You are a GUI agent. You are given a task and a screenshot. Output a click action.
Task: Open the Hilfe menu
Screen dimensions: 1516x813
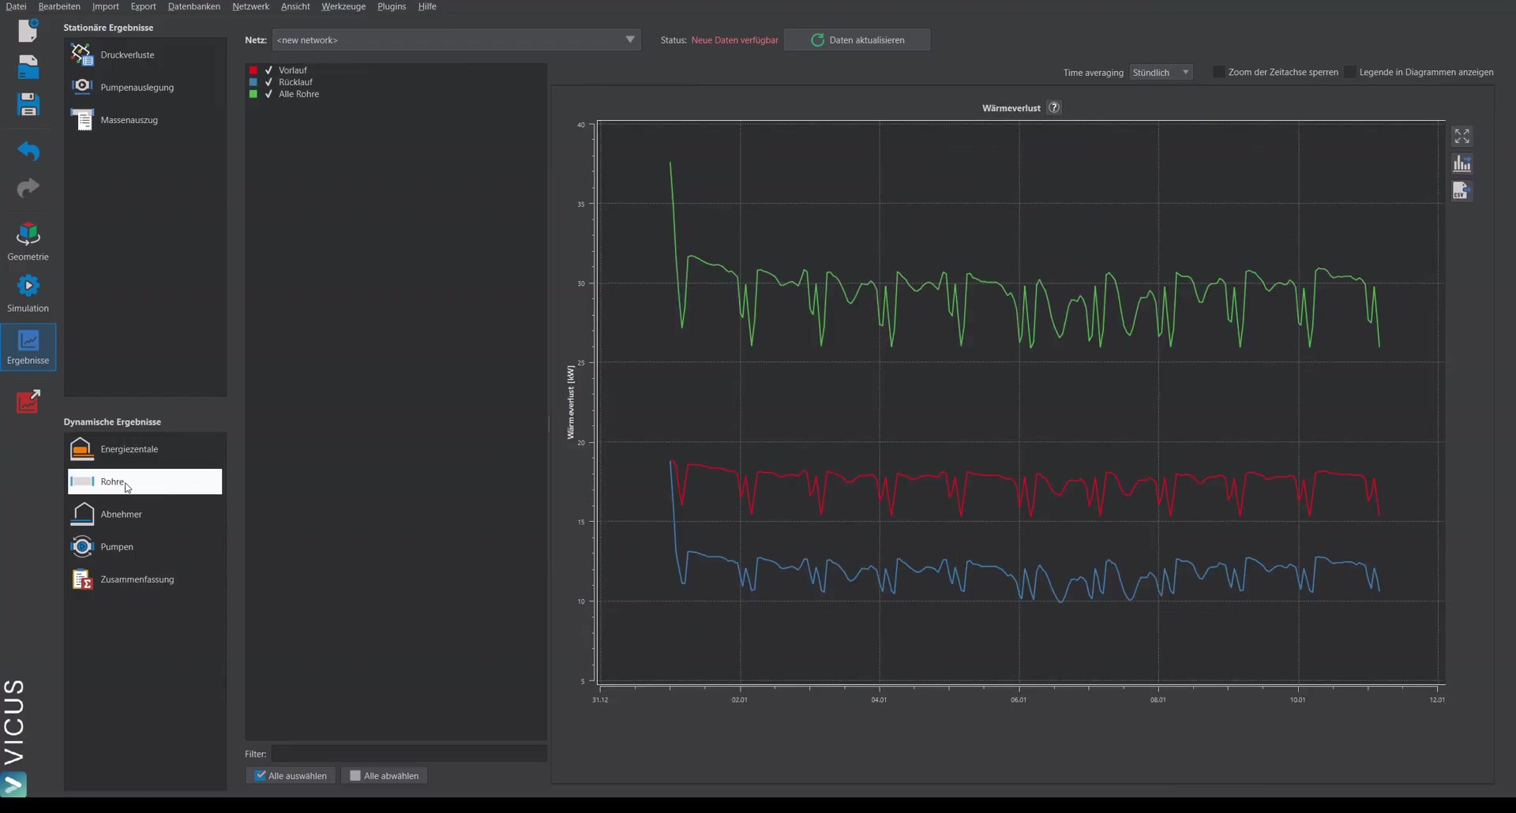coord(427,6)
